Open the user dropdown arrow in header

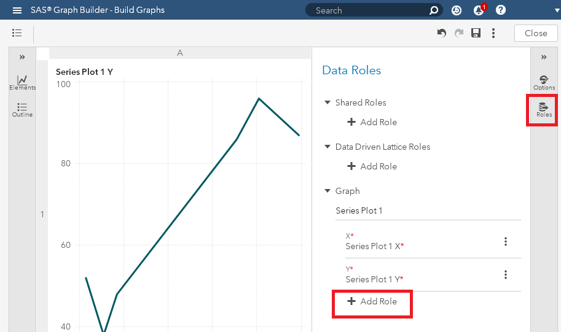tap(549, 10)
